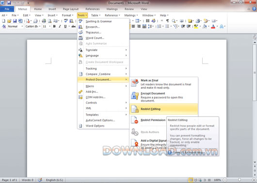Click the Restrict Permission document icon
The width and height of the screenshot is (257, 183).
[135, 120]
